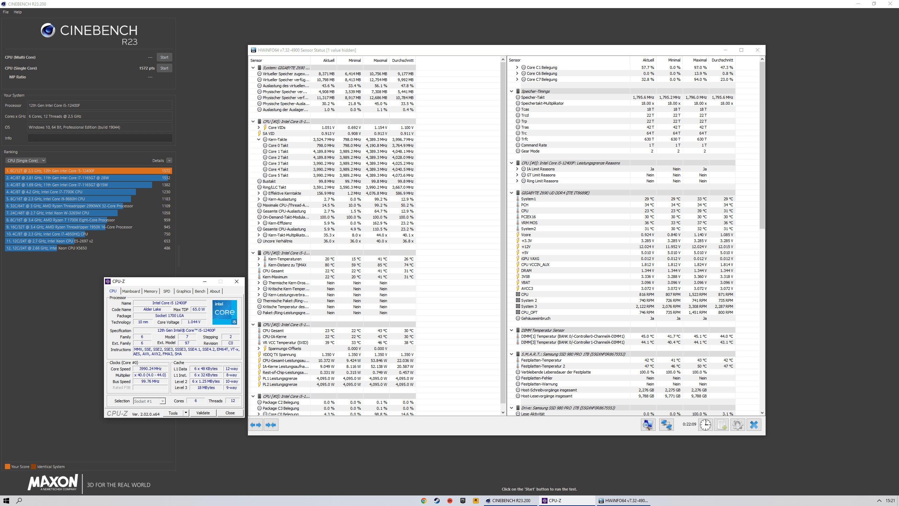899x506 pixels.
Task: Click the network remote monitoring icon
Action: [666, 425]
